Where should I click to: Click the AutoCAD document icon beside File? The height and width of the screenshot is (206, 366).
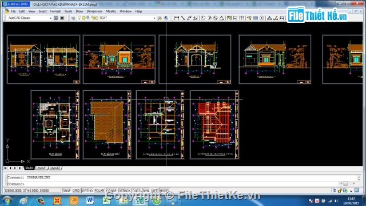[6, 11]
